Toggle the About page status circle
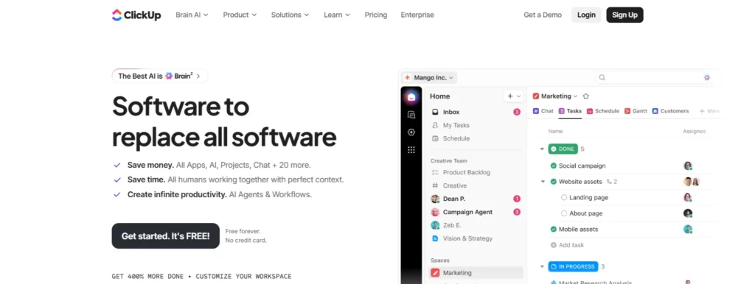The height and width of the screenshot is (284, 755). pos(564,213)
